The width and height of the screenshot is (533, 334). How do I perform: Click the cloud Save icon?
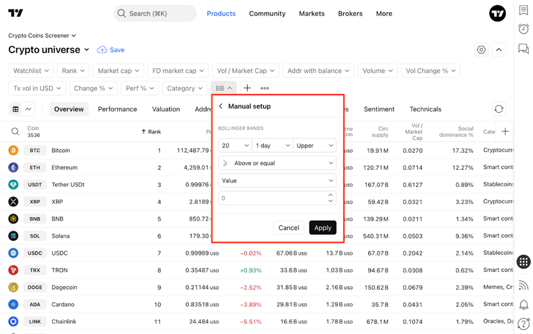pyautogui.click(x=102, y=50)
